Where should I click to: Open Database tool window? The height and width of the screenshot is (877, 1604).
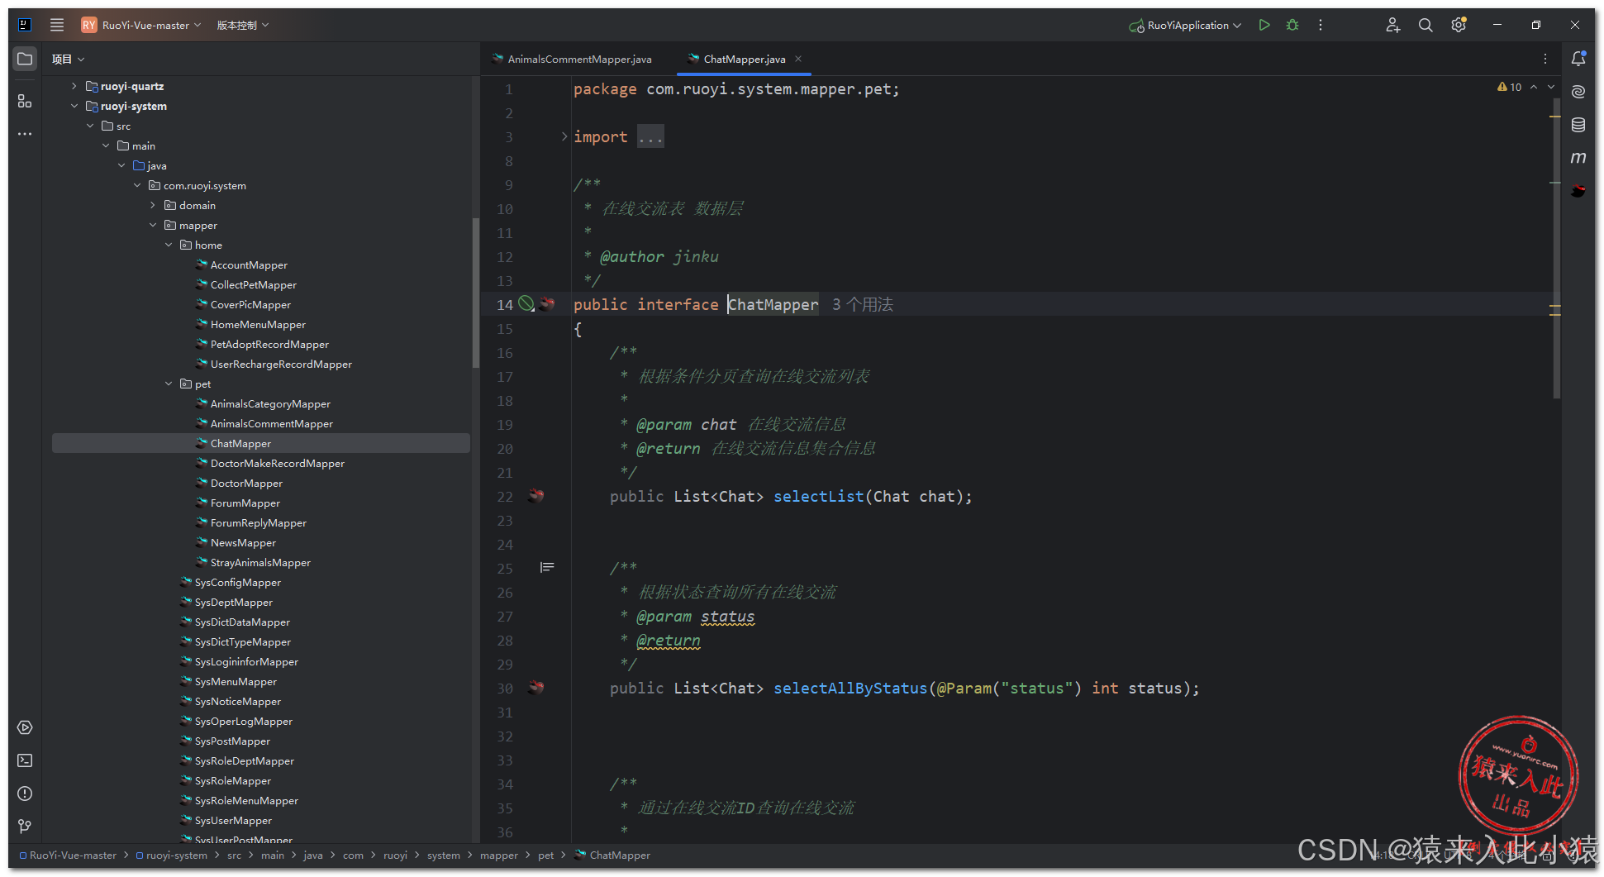click(x=1578, y=124)
